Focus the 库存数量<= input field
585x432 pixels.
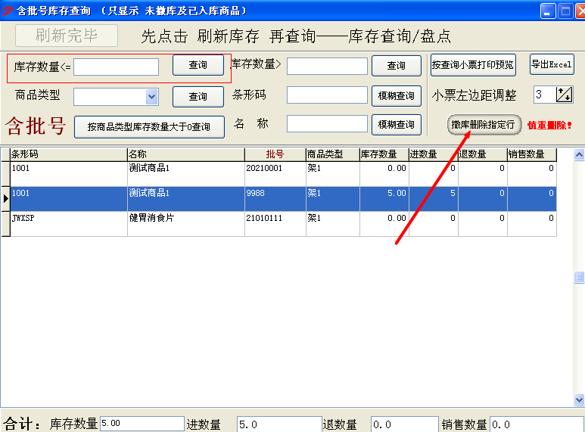(x=116, y=67)
